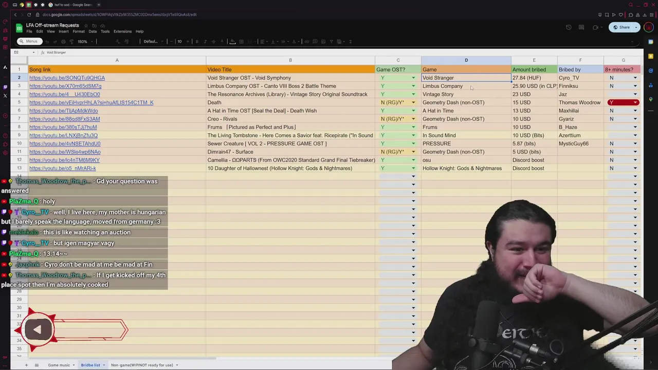Click the browser back arrow
Image resolution: width=658 pixels, height=370 pixels.
pyautogui.click(x=15, y=14)
